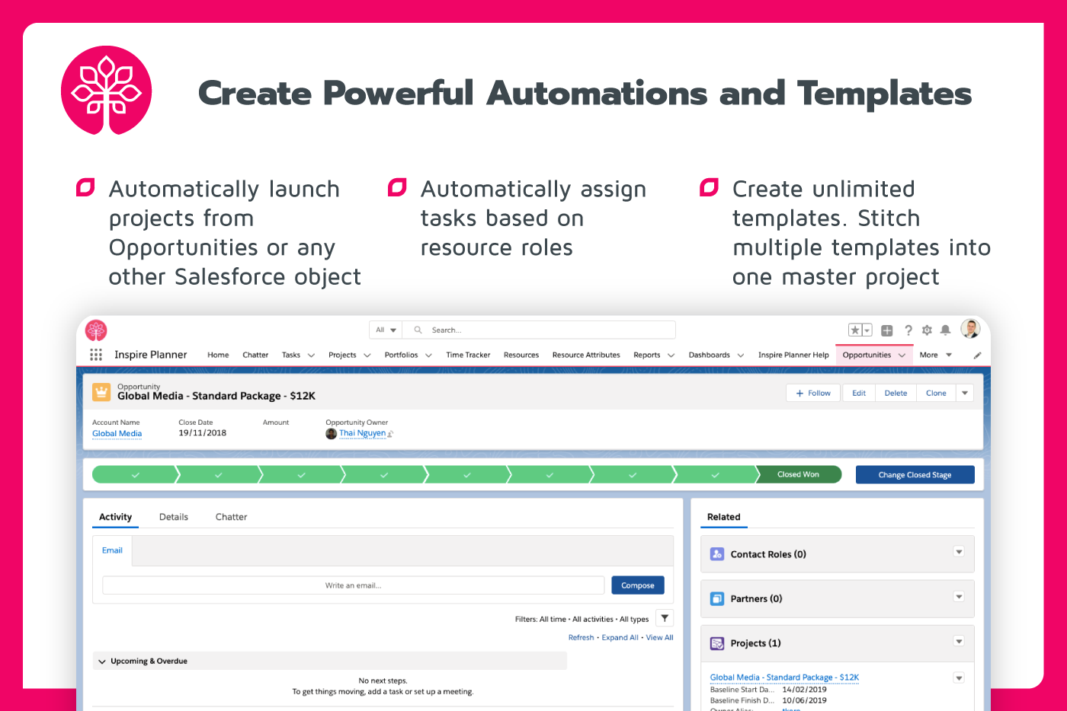
Task: Expand the Reports nav dropdown arrow
Action: [671, 355]
